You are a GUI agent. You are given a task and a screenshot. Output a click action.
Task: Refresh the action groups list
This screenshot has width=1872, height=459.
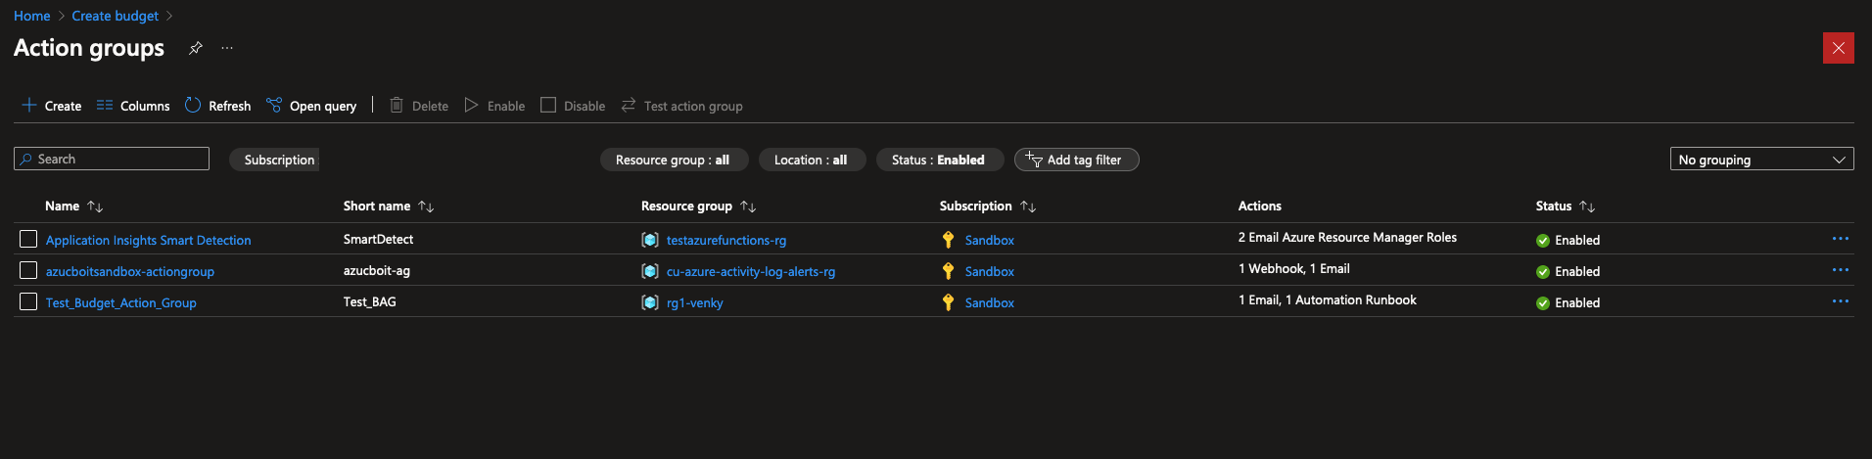(218, 106)
